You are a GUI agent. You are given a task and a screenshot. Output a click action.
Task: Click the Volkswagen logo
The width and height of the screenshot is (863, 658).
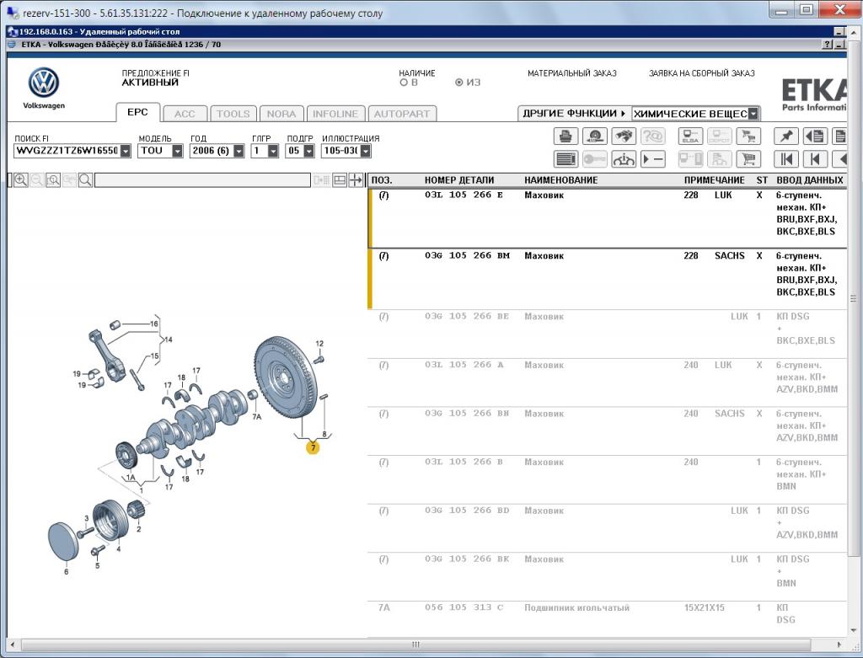(x=44, y=83)
